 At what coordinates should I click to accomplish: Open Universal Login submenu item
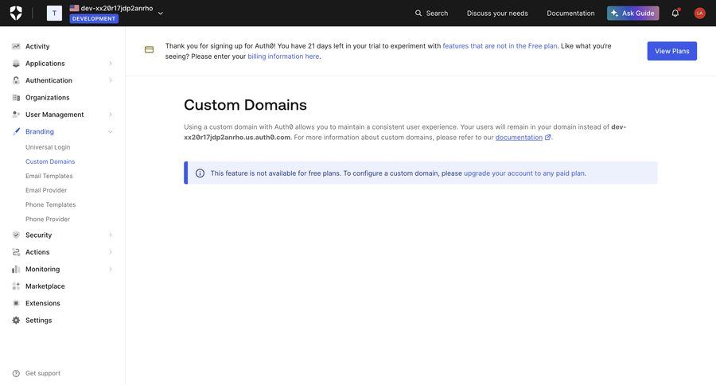pyautogui.click(x=48, y=147)
